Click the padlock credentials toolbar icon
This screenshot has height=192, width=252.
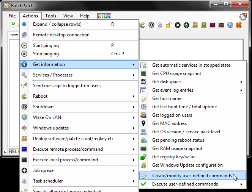pyautogui.click(x=169, y=25)
